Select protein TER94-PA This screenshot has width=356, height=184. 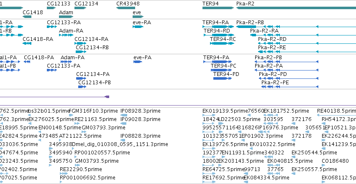218,62
